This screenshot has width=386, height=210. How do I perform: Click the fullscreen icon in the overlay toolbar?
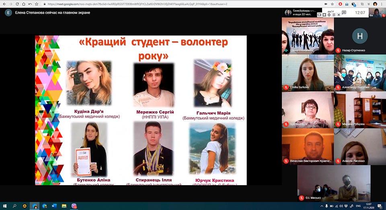coord(324,15)
